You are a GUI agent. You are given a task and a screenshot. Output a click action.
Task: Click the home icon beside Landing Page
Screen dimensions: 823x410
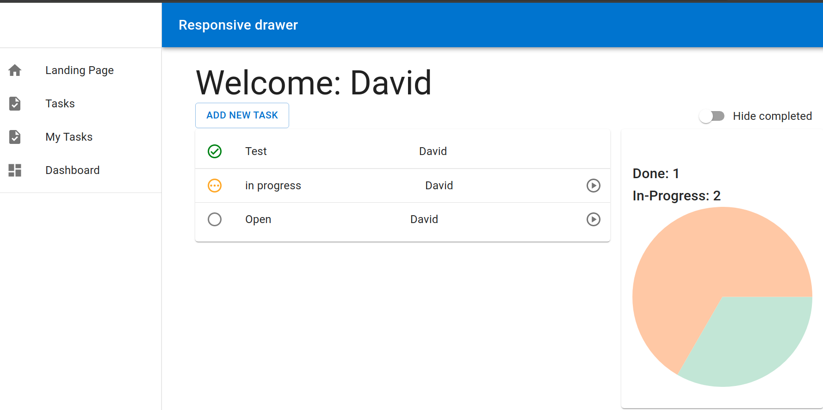[x=15, y=70]
